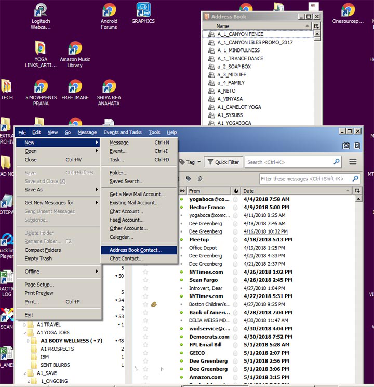Open the TECH folder on desktop
374x387 pixels.
(x=6, y=89)
